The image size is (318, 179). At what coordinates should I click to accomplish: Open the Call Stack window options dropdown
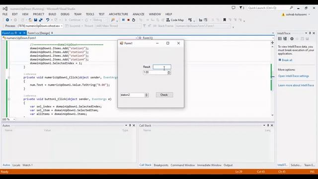[x=264, y=125]
